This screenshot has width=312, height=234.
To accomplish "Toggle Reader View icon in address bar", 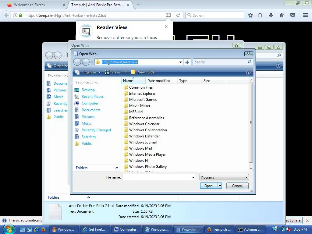I will [x=168, y=15].
